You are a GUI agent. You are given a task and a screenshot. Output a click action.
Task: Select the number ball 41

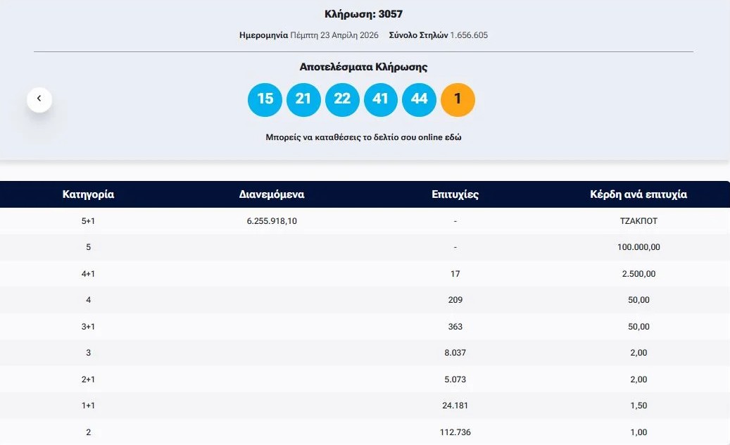[x=381, y=99]
